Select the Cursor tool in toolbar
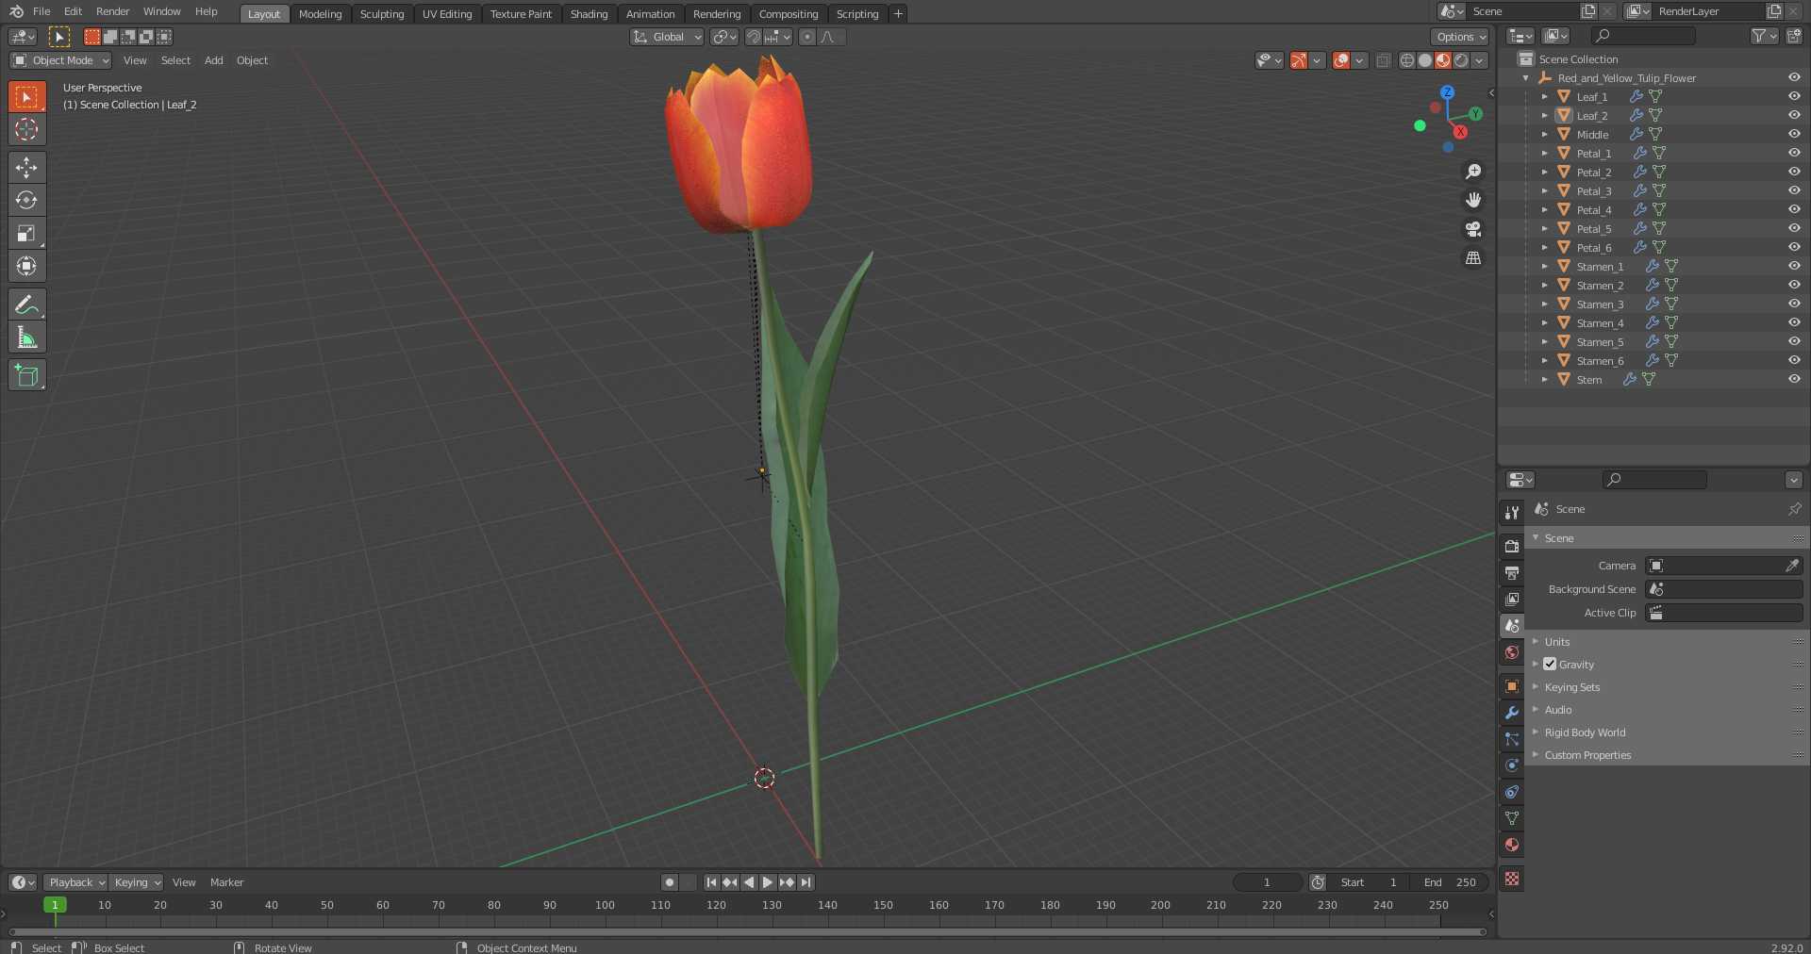Viewport: 1811px width, 954px height. point(26,129)
